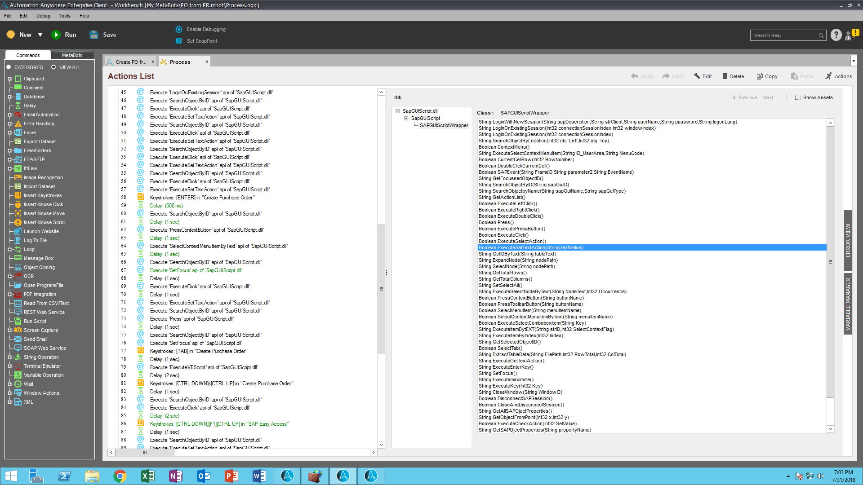Click the Save floppy disk icon
Image resolution: width=863 pixels, height=485 pixels.
(94, 35)
